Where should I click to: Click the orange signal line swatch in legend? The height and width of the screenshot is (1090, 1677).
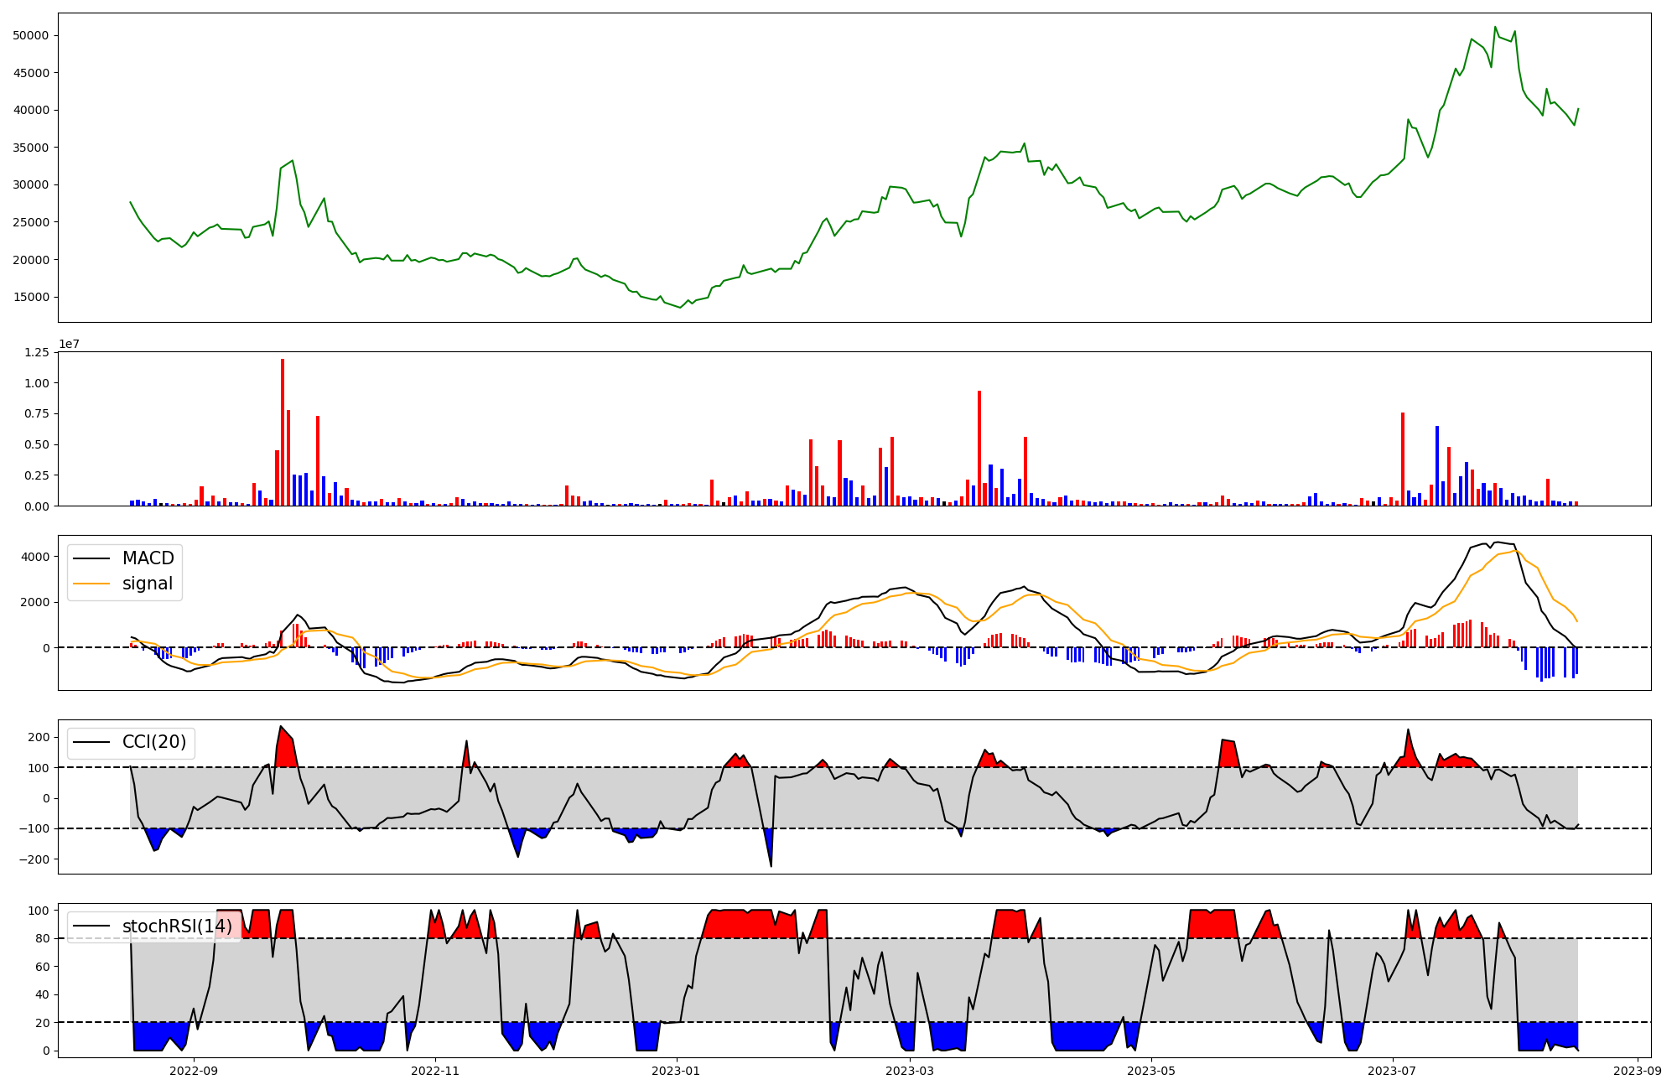(x=91, y=584)
